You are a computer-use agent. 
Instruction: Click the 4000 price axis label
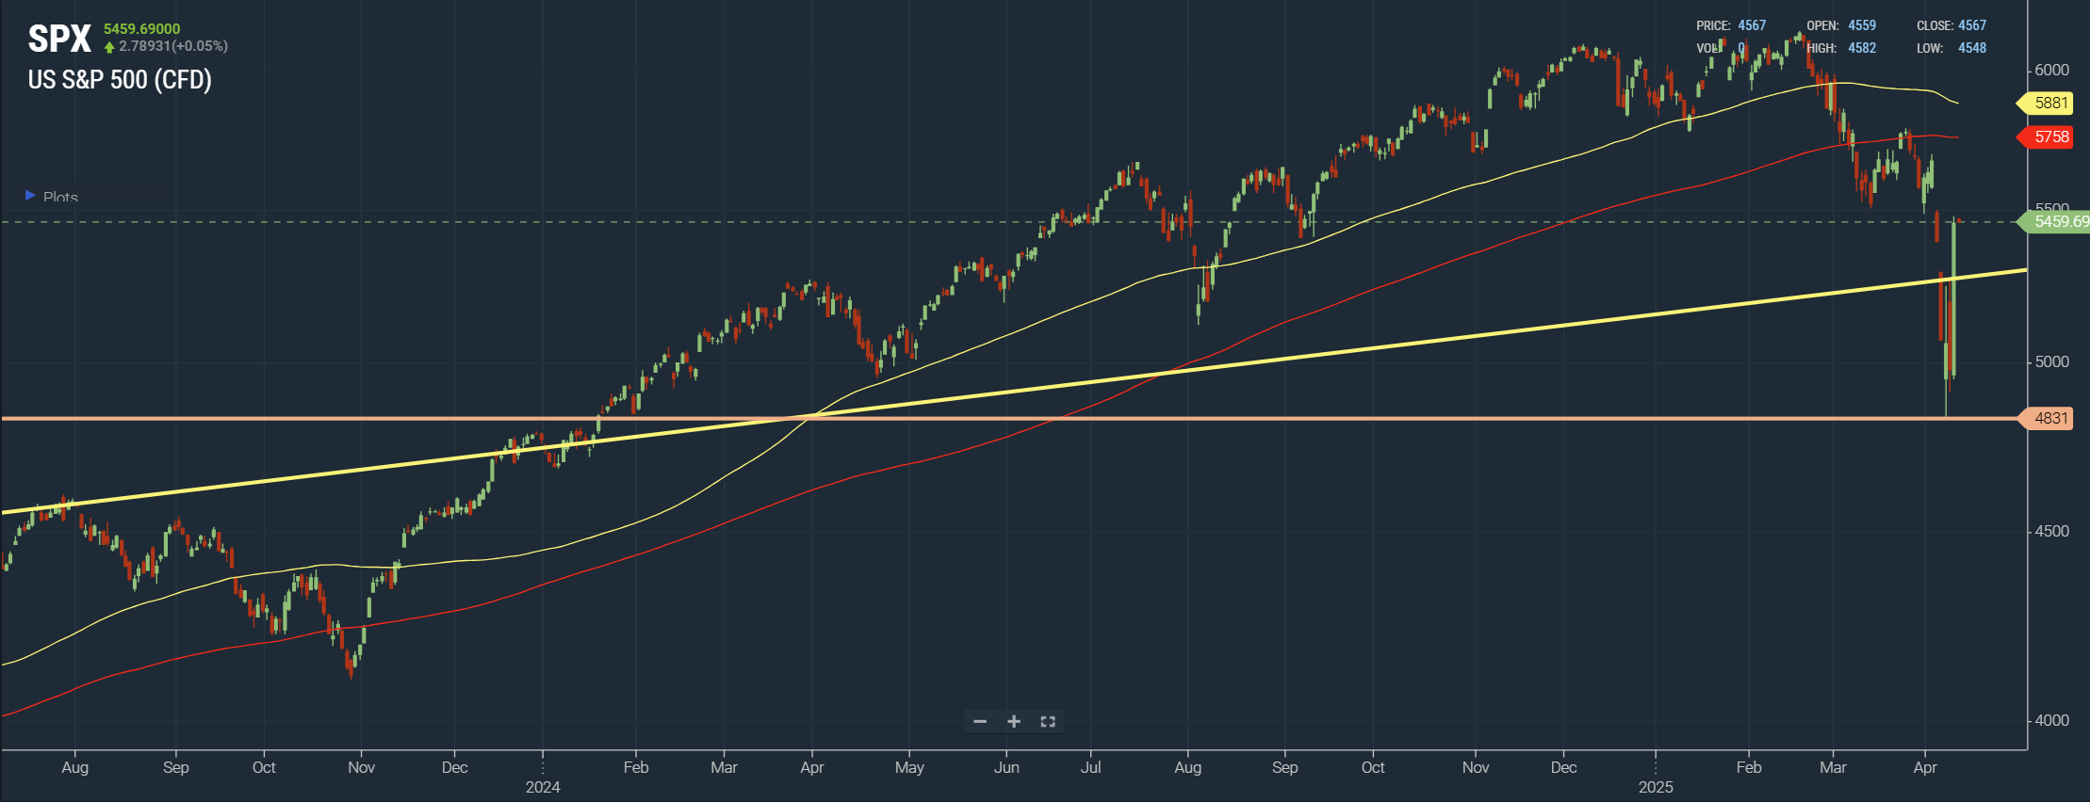(x=2052, y=720)
